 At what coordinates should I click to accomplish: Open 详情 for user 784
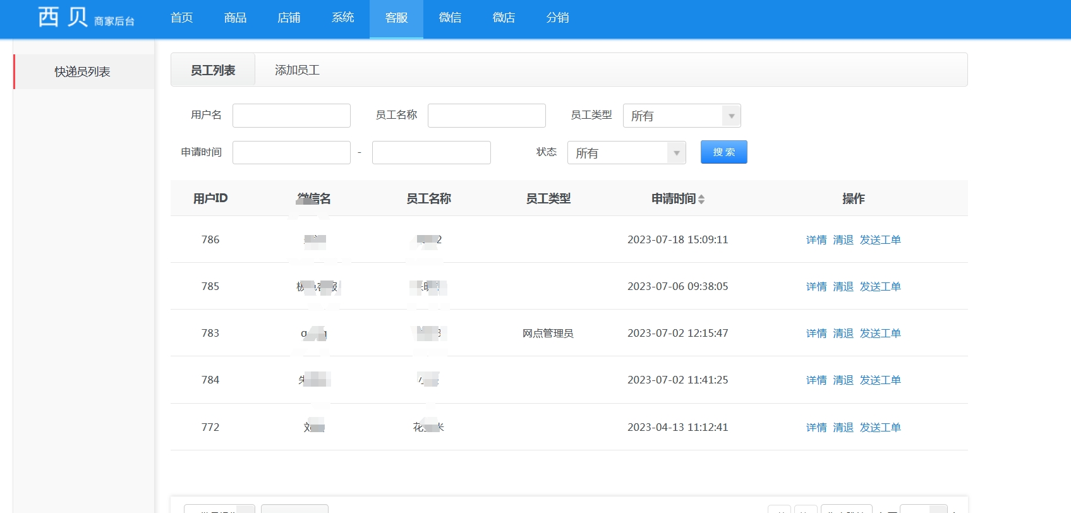pyautogui.click(x=816, y=380)
